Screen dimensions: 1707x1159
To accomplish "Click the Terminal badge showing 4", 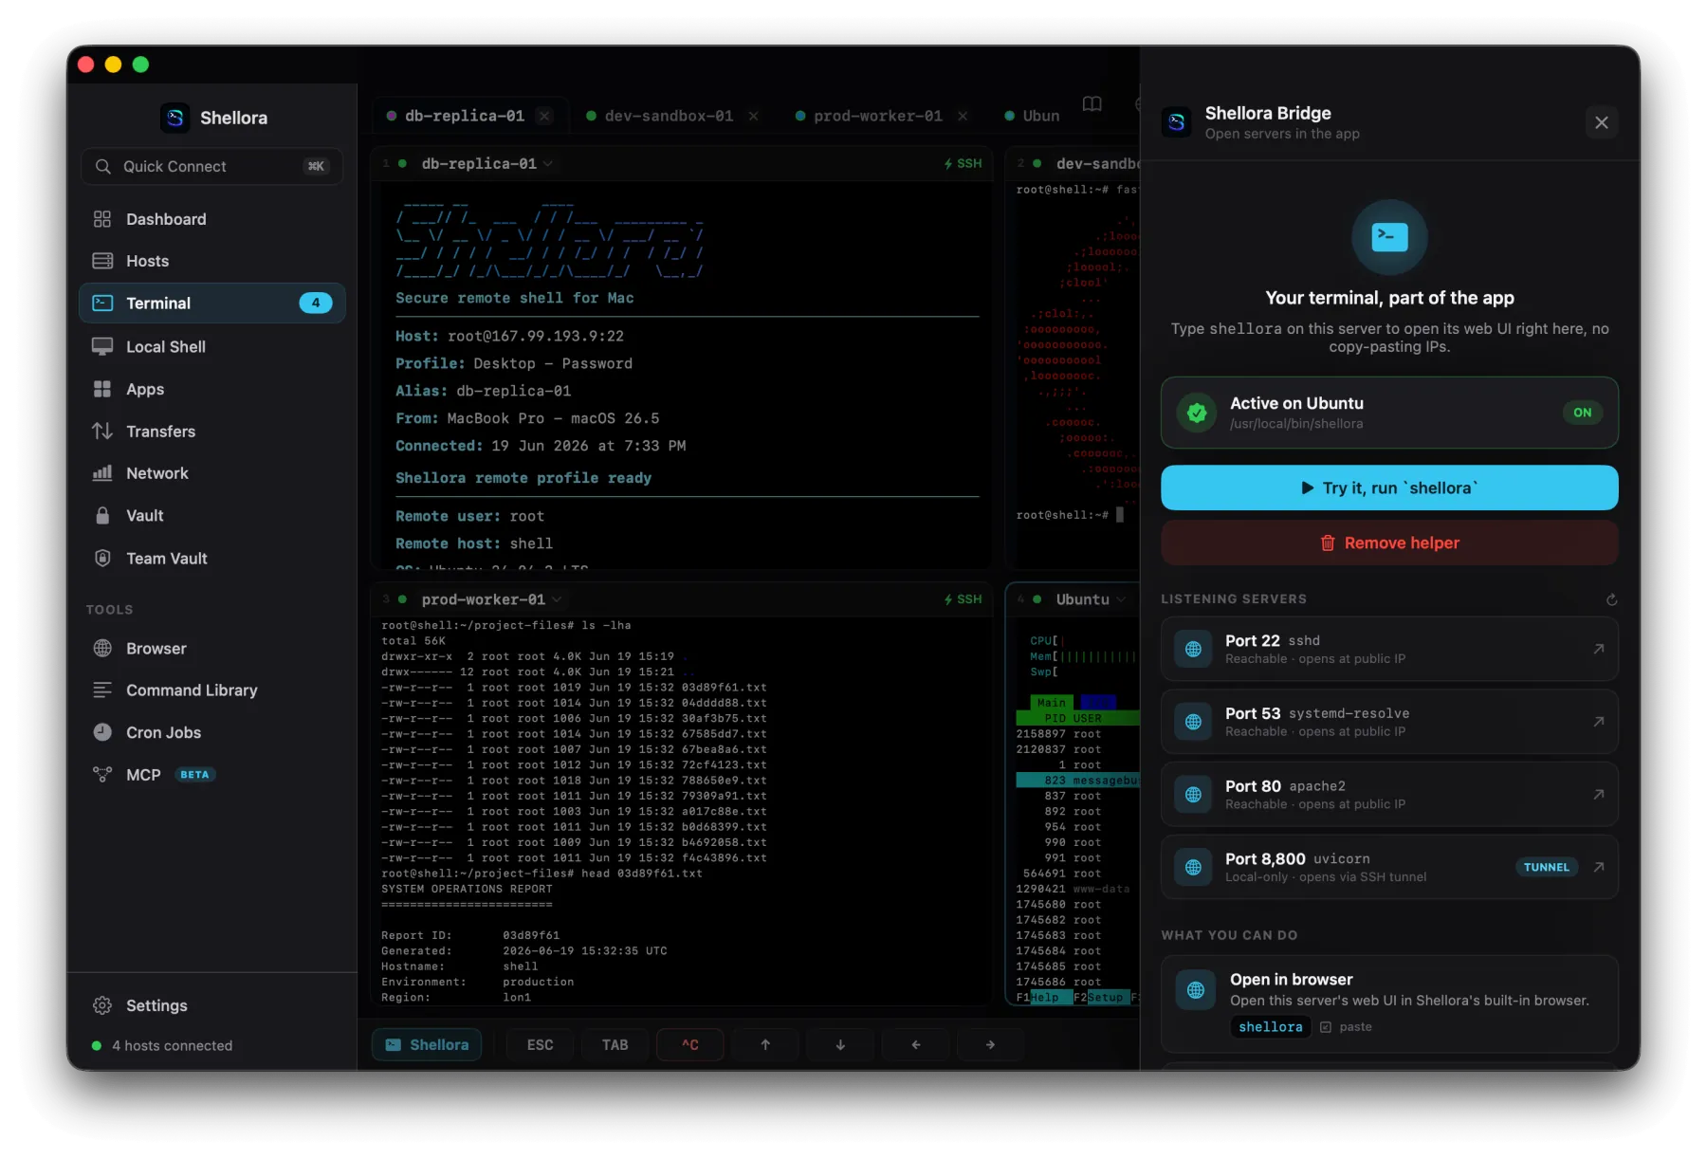I will pyautogui.click(x=316, y=304).
